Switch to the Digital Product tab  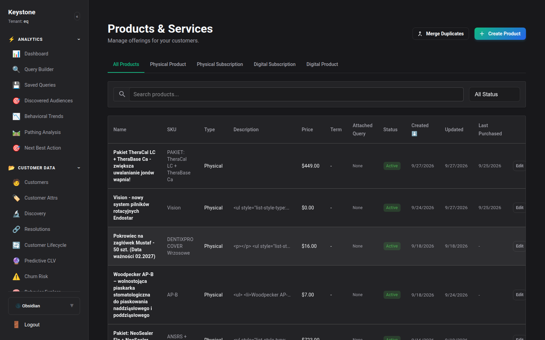(x=322, y=64)
